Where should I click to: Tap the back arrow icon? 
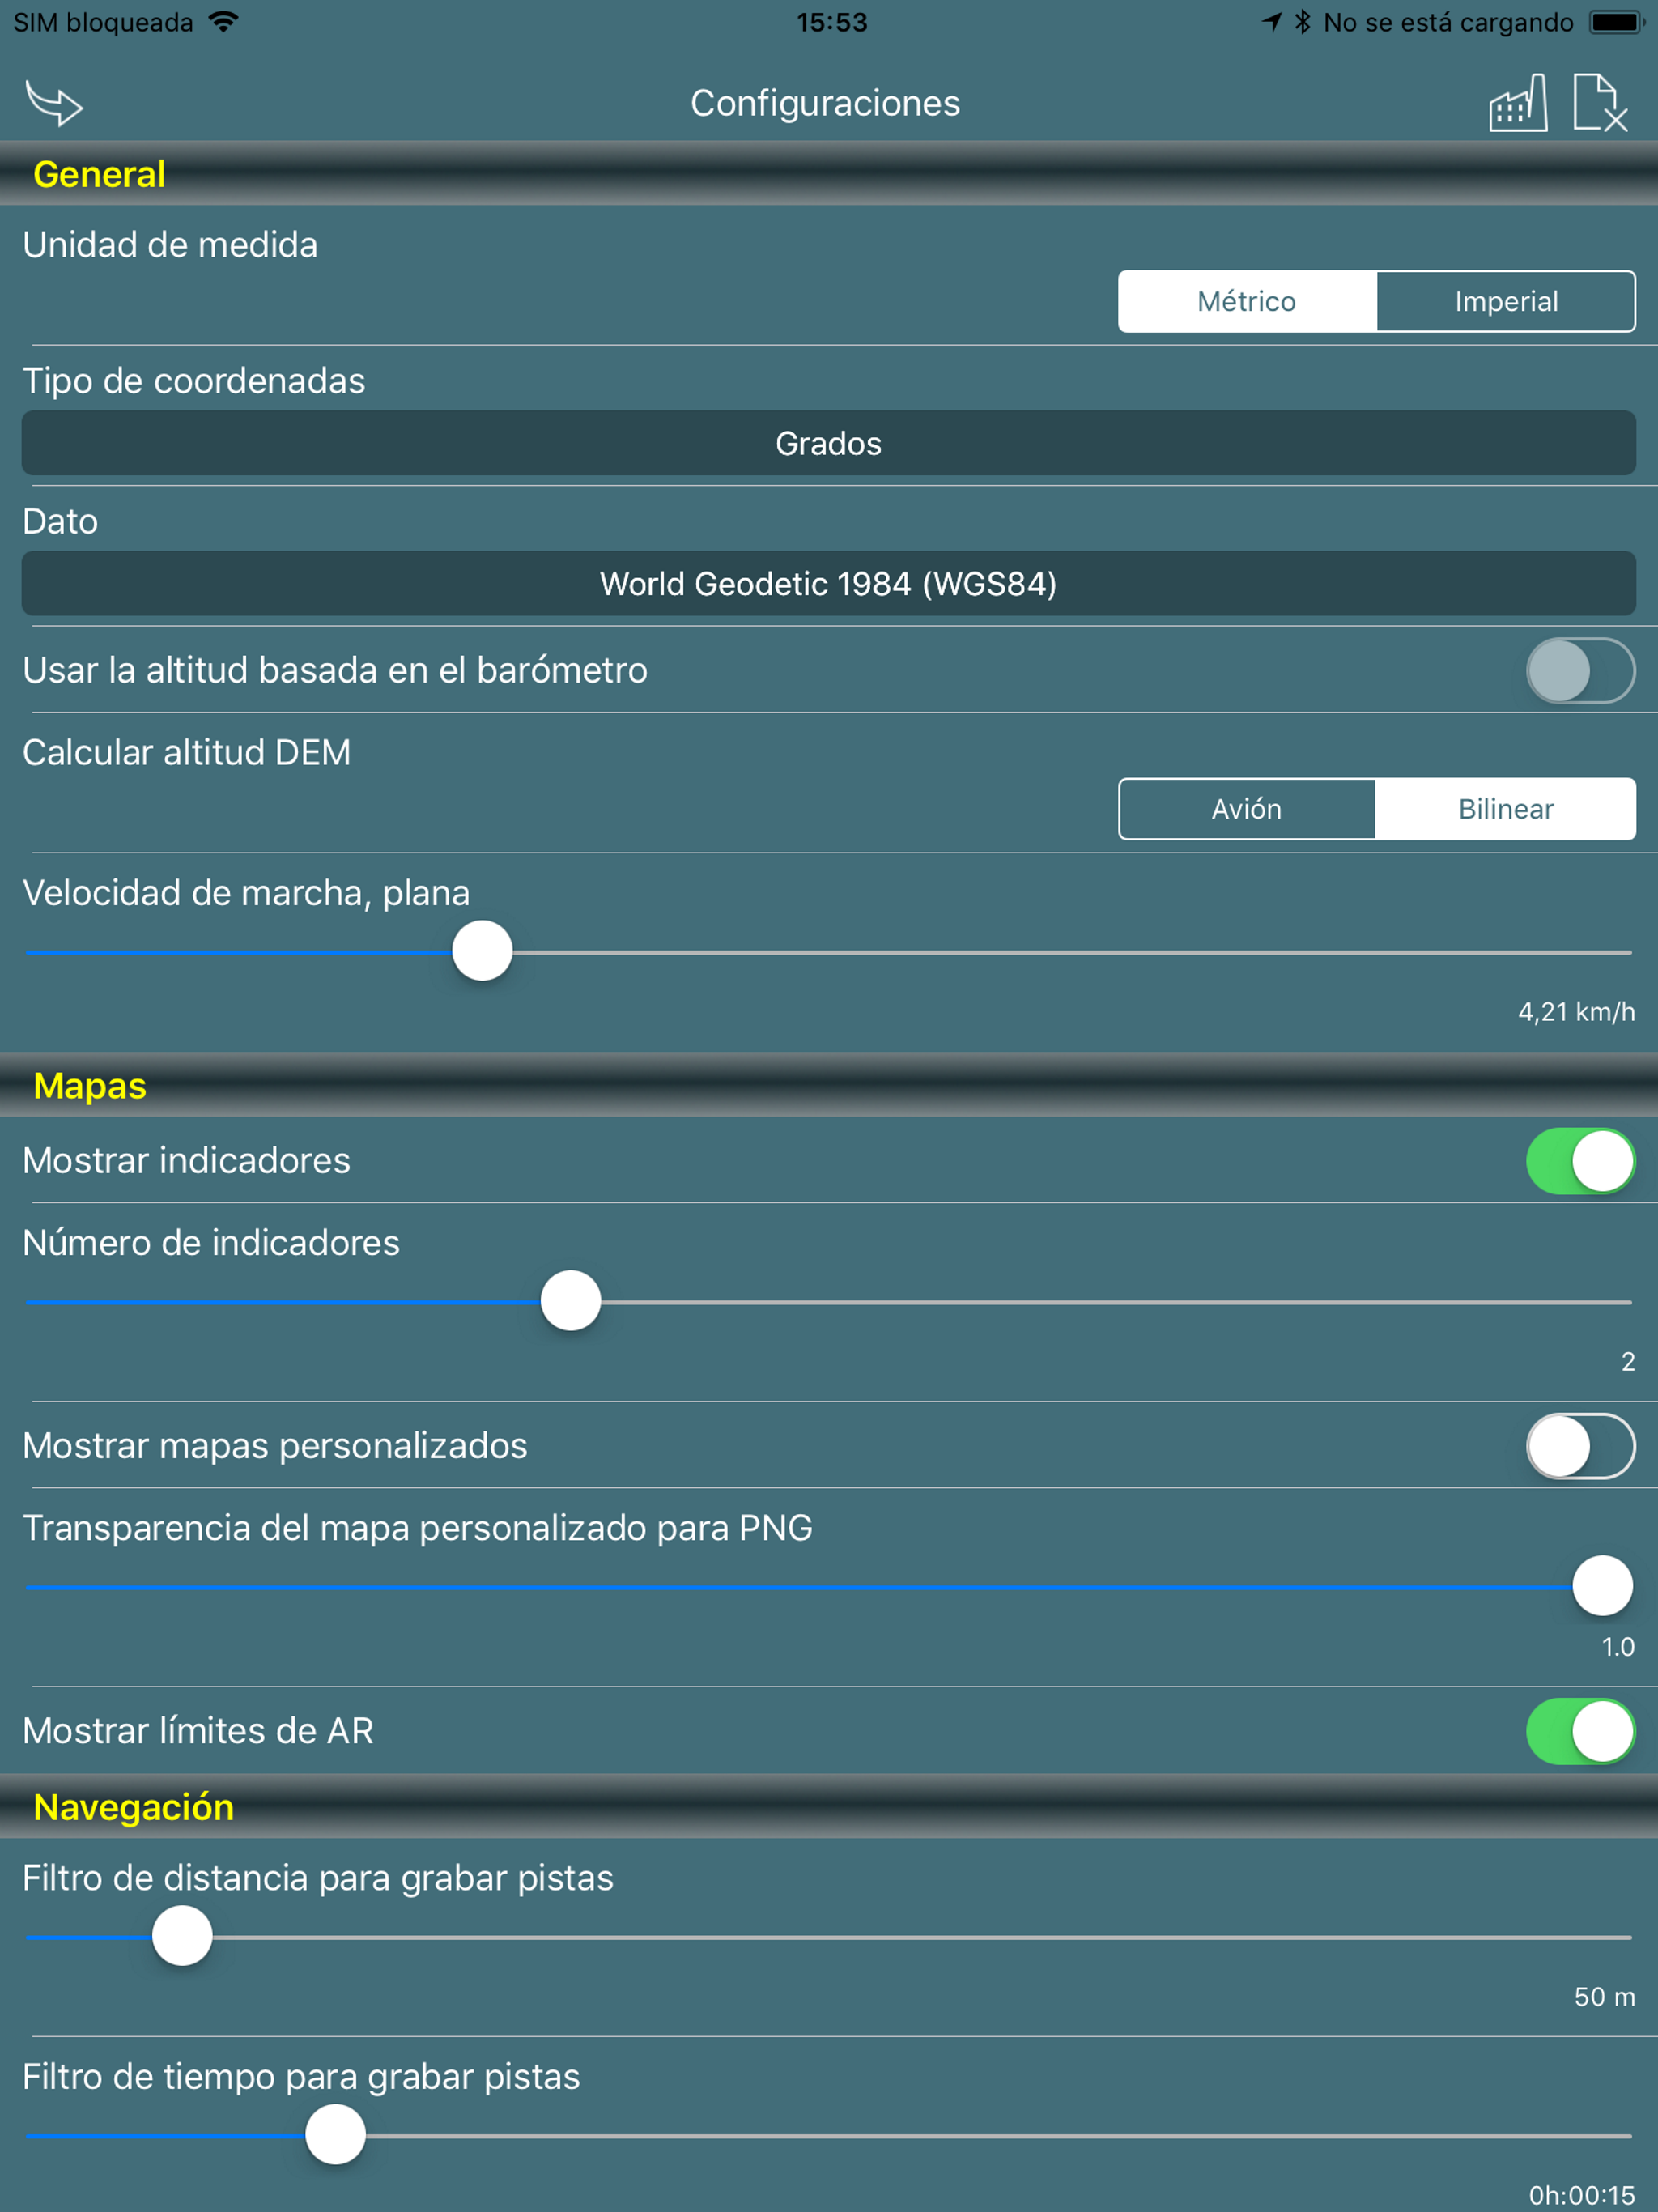pyautogui.click(x=54, y=103)
